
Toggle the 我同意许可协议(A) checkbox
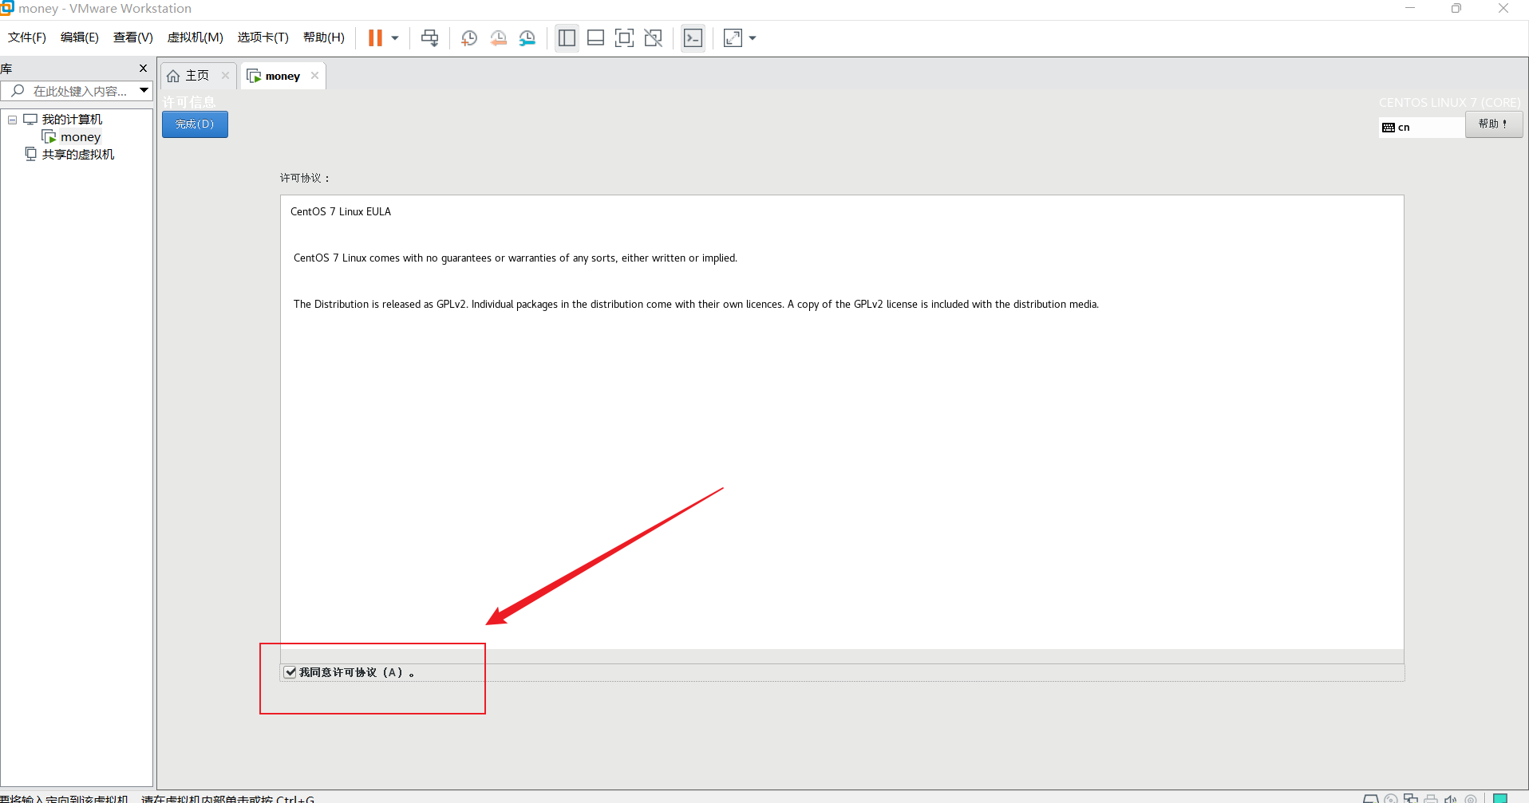290,672
